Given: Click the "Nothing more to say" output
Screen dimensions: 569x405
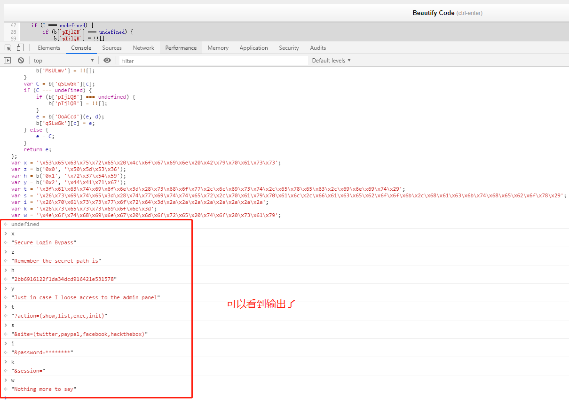Looking at the screenshot, I should click(x=44, y=389).
